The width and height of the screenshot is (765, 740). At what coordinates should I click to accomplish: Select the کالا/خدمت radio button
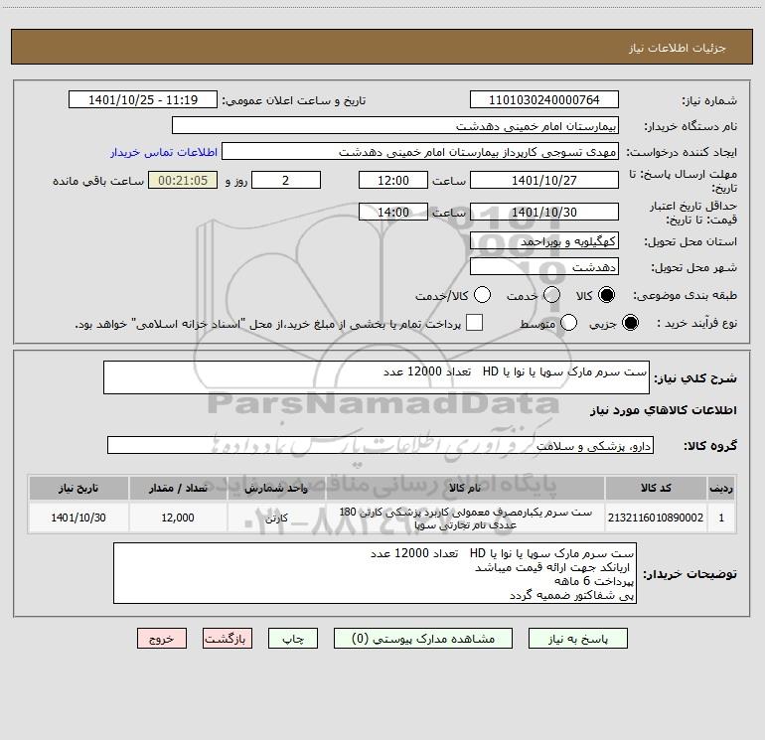482,295
